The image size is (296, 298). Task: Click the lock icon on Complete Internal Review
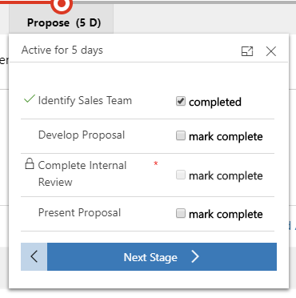[30, 163]
